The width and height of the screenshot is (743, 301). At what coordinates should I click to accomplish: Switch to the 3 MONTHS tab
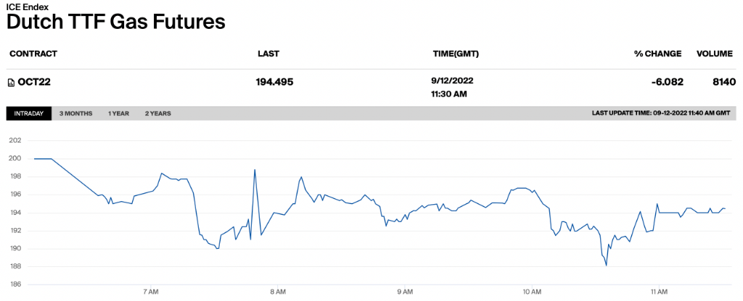[75, 114]
